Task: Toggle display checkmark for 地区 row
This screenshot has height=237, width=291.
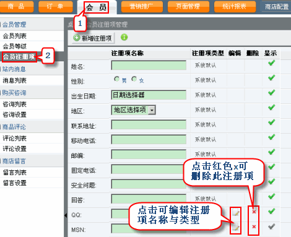Action: [272, 107]
